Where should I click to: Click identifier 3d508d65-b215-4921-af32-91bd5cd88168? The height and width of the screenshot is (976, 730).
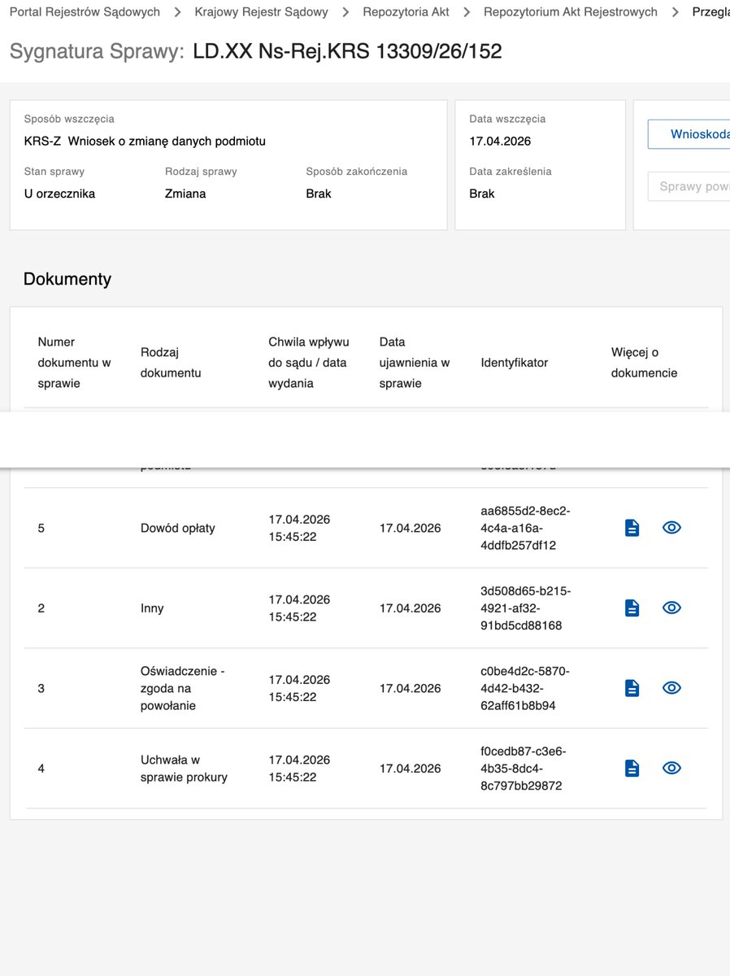pyautogui.click(x=526, y=608)
